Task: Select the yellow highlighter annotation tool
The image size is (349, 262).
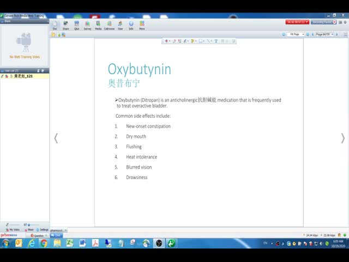Action: (192, 41)
